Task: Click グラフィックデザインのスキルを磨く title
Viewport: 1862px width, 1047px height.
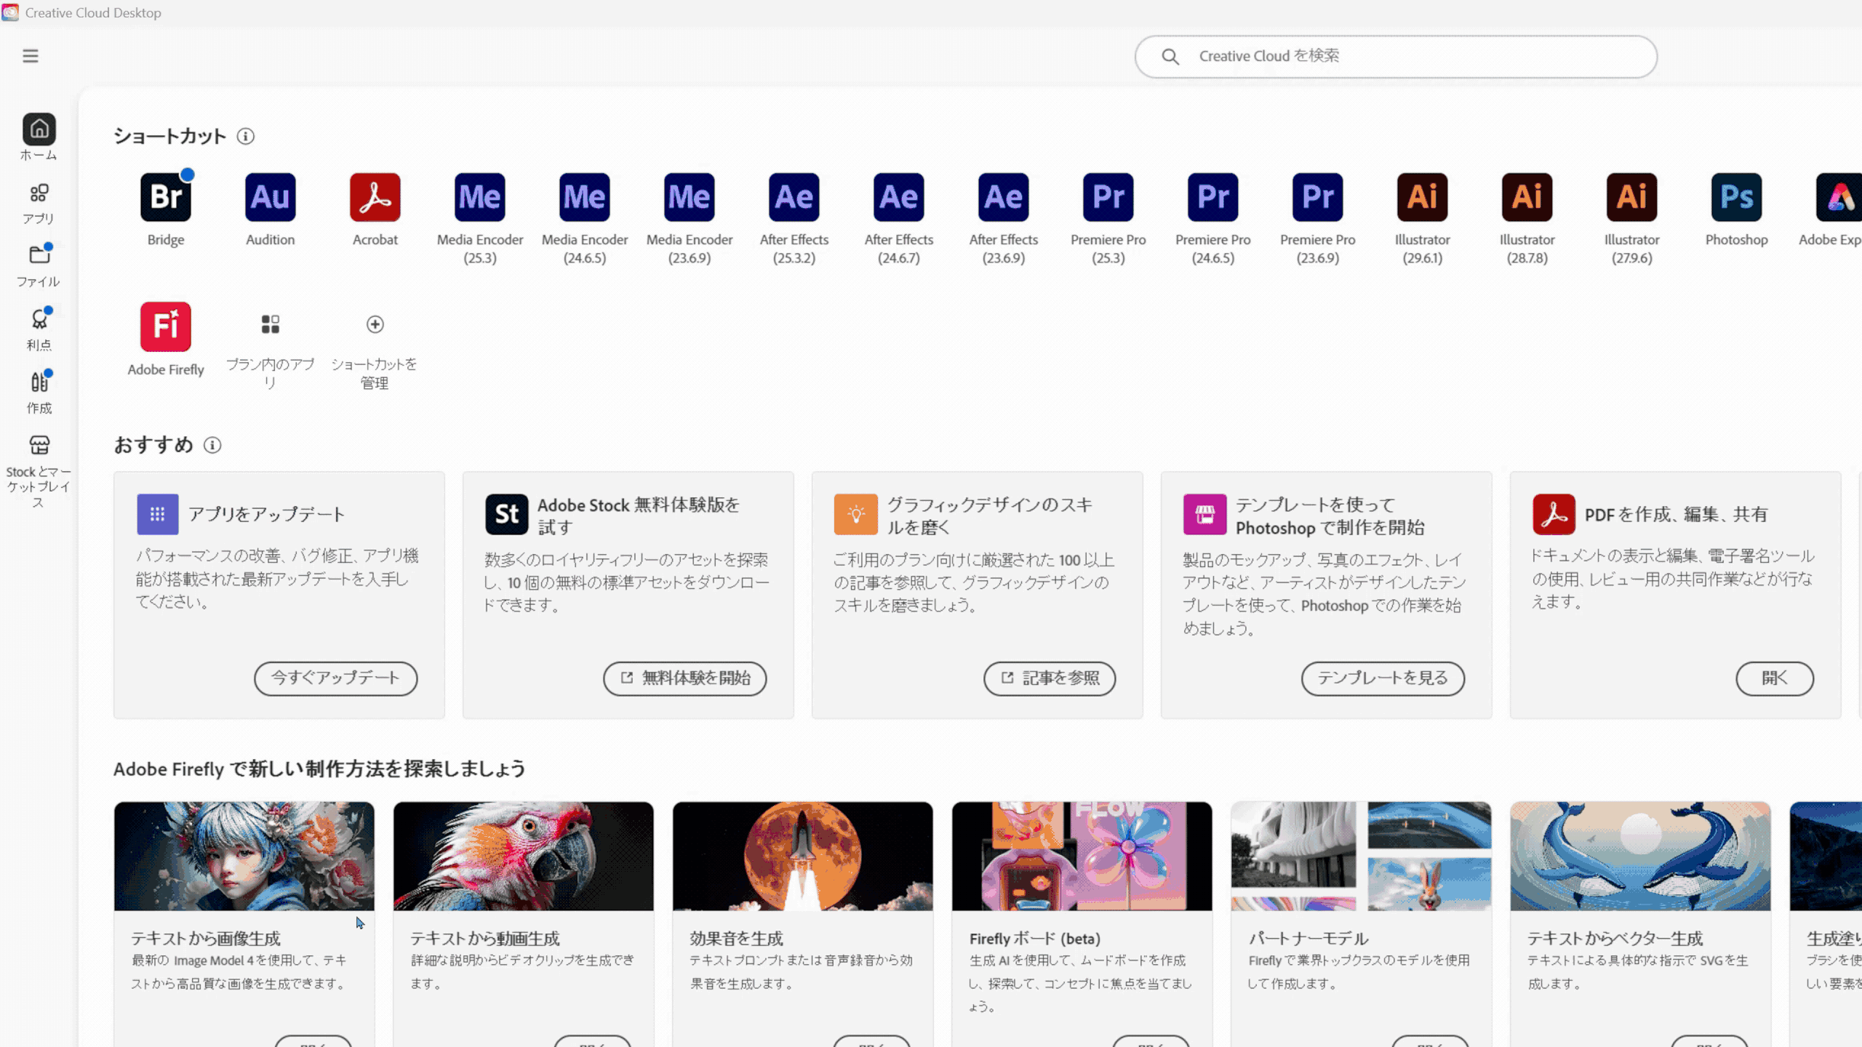Action: tap(990, 516)
